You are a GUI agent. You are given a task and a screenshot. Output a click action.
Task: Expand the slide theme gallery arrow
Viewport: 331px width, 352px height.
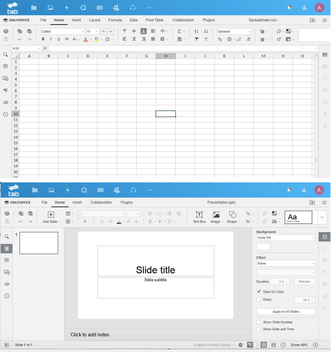(322, 218)
